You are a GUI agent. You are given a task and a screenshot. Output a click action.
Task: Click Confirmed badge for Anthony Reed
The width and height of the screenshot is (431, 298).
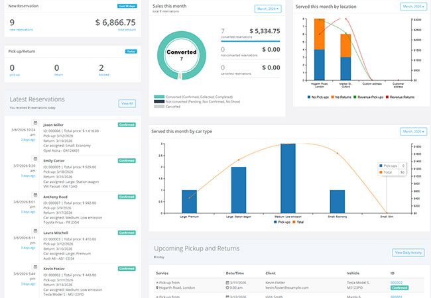pyautogui.click(x=127, y=197)
